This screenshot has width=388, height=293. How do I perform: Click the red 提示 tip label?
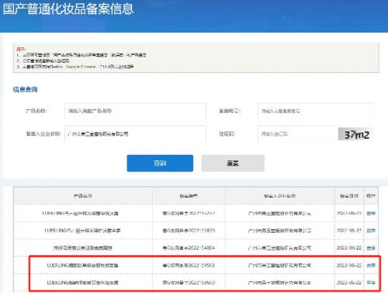pyautogui.click(x=21, y=49)
